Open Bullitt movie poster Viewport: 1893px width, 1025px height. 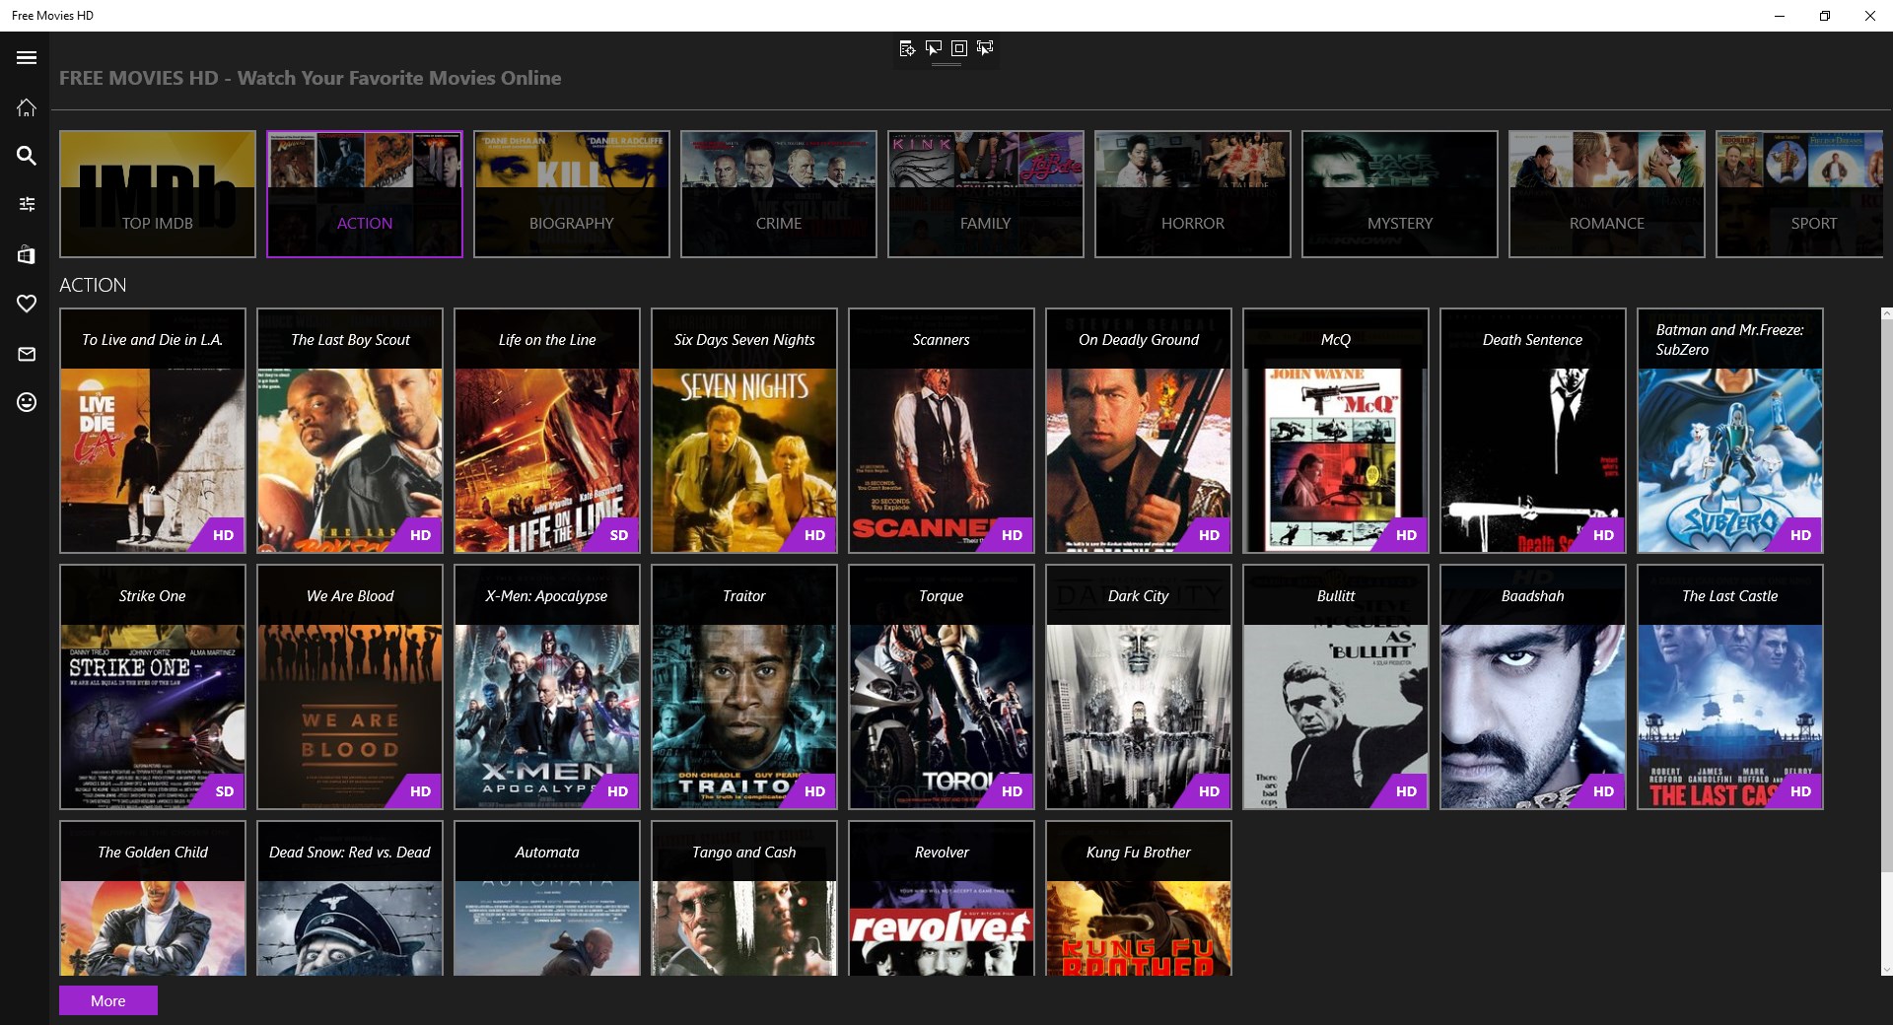(1336, 687)
